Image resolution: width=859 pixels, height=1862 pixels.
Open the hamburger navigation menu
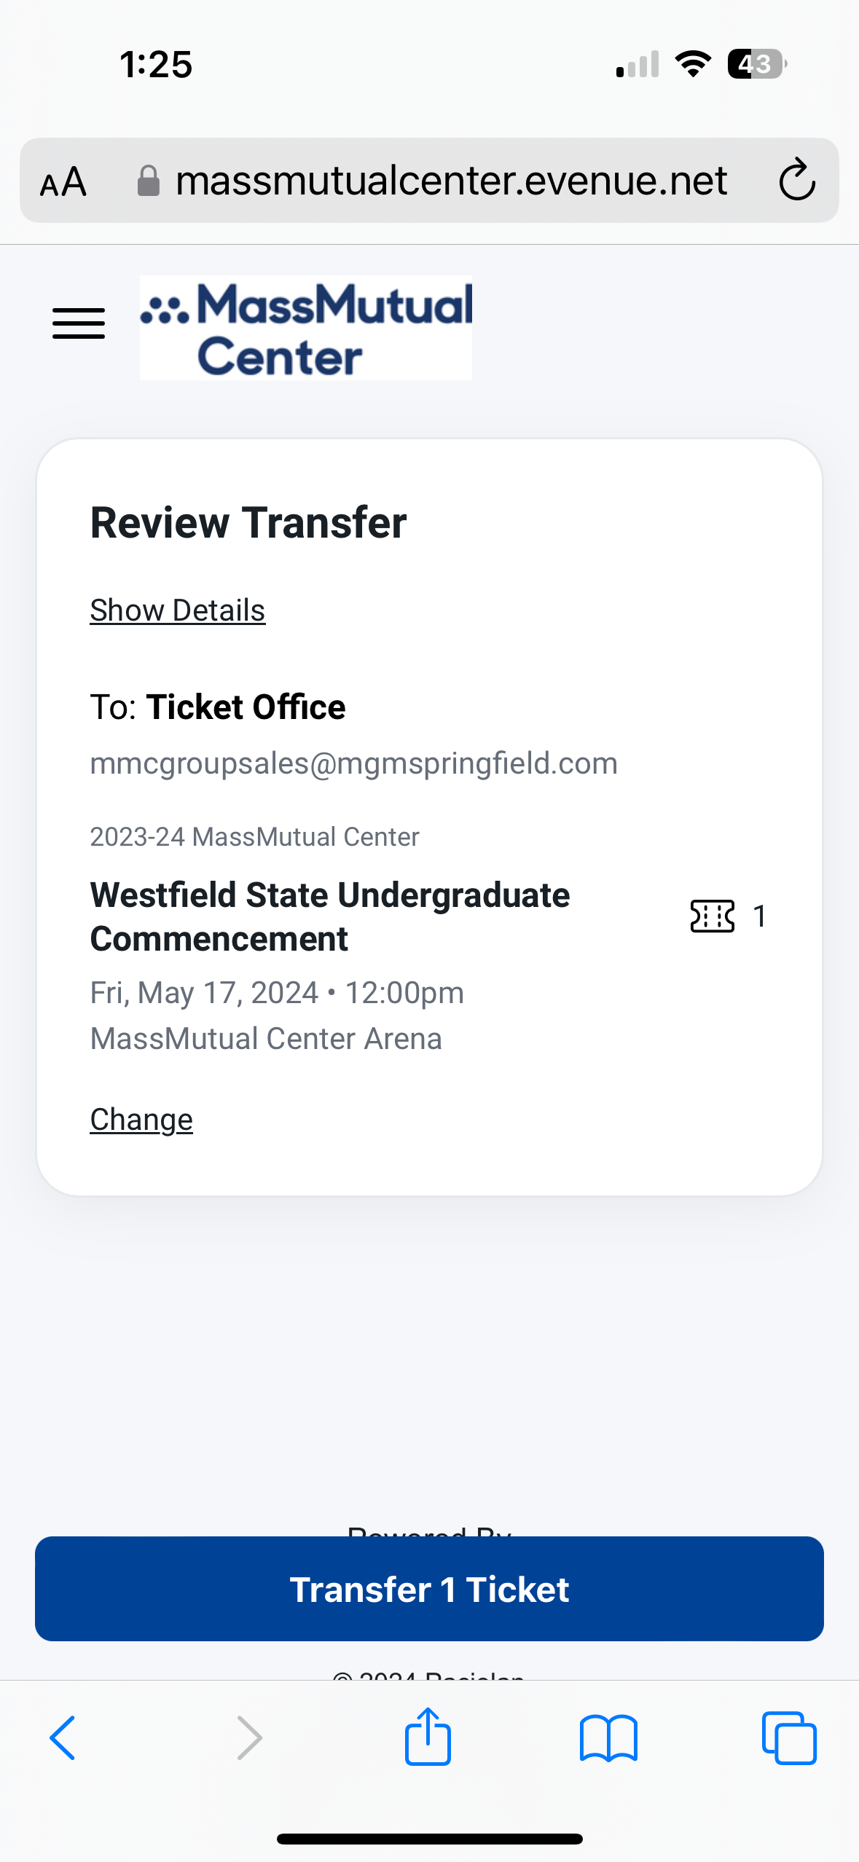click(x=79, y=323)
